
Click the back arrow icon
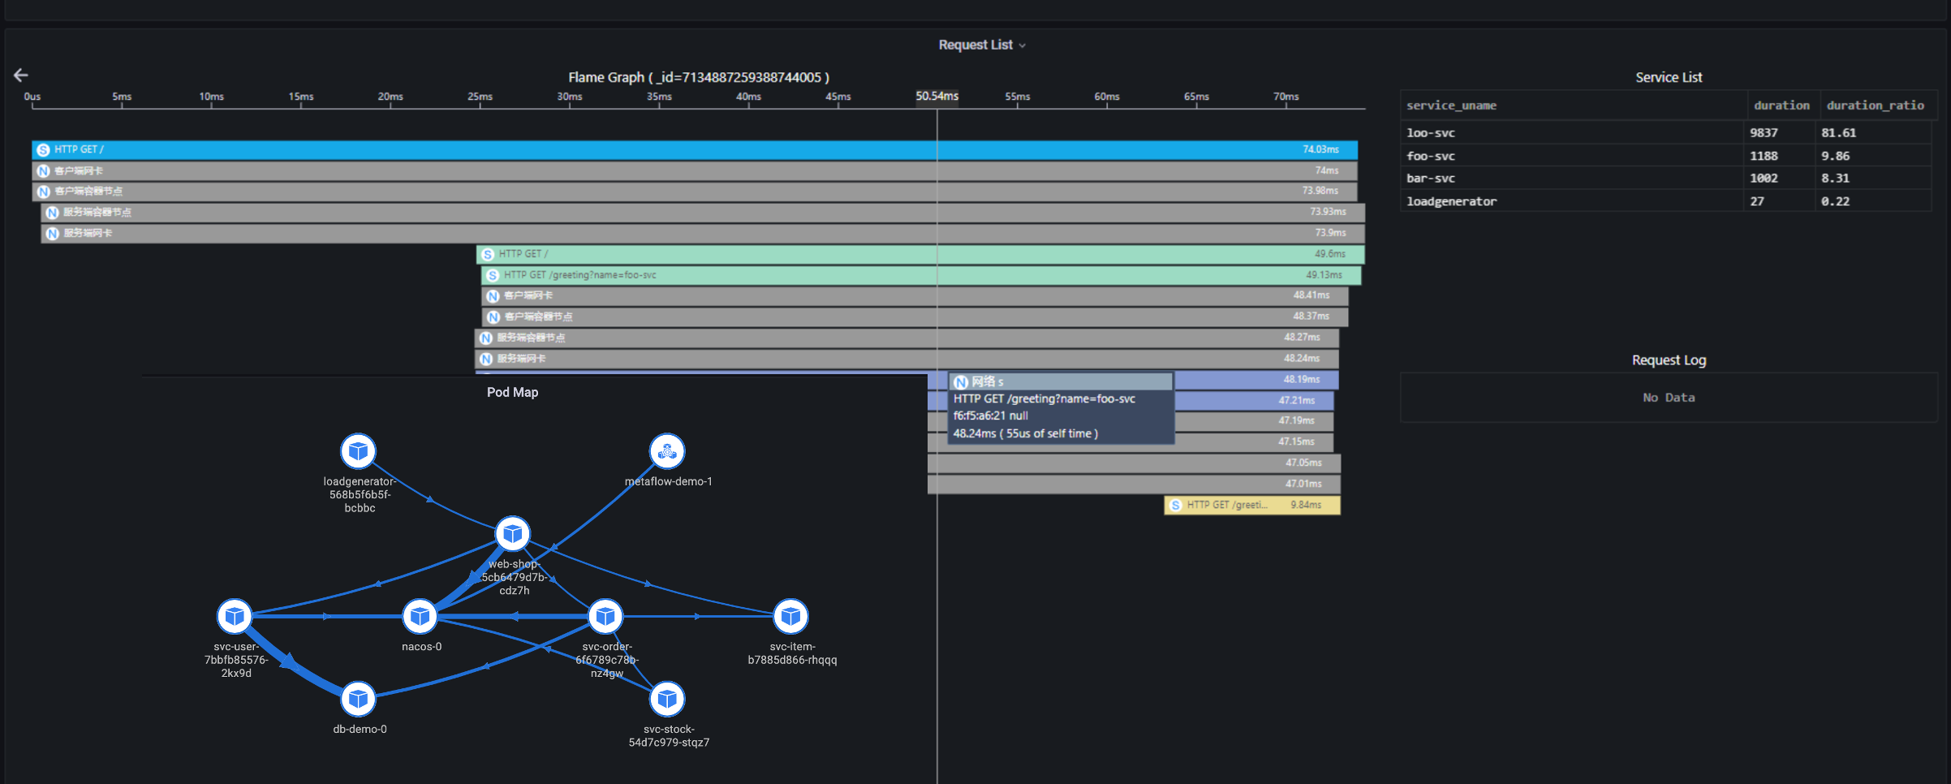[21, 75]
